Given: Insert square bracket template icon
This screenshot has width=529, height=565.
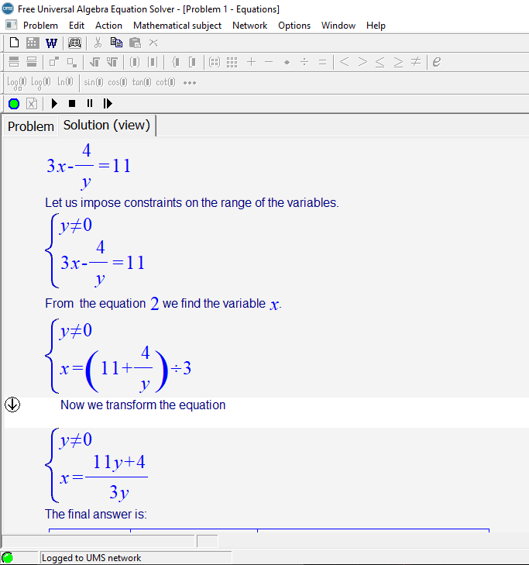Looking at the screenshot, I should click(193, 62).
